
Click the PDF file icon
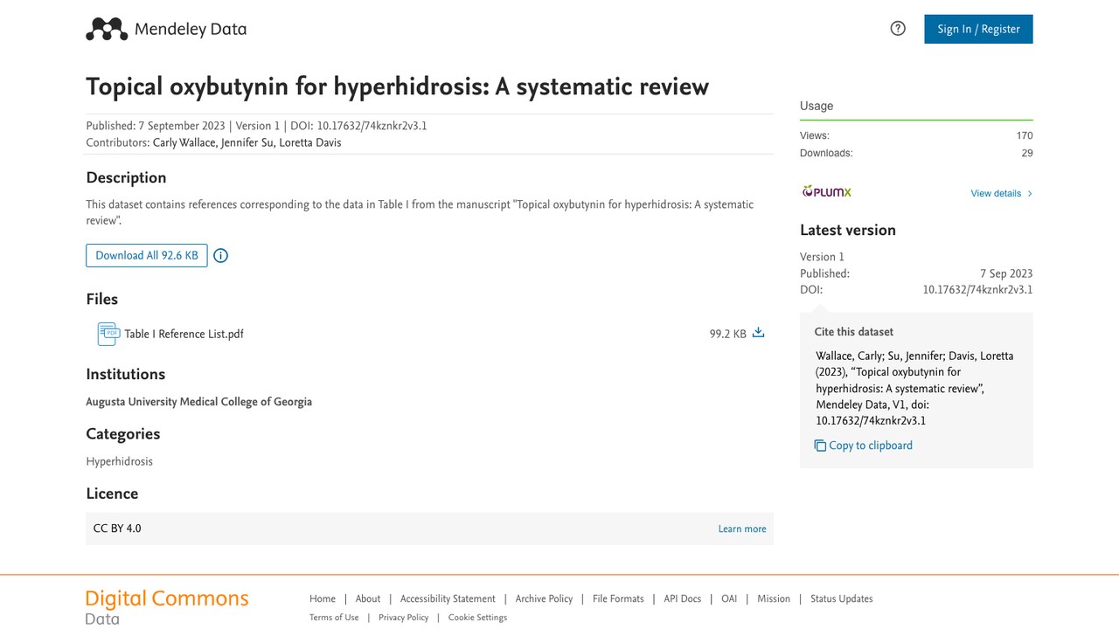108,334
